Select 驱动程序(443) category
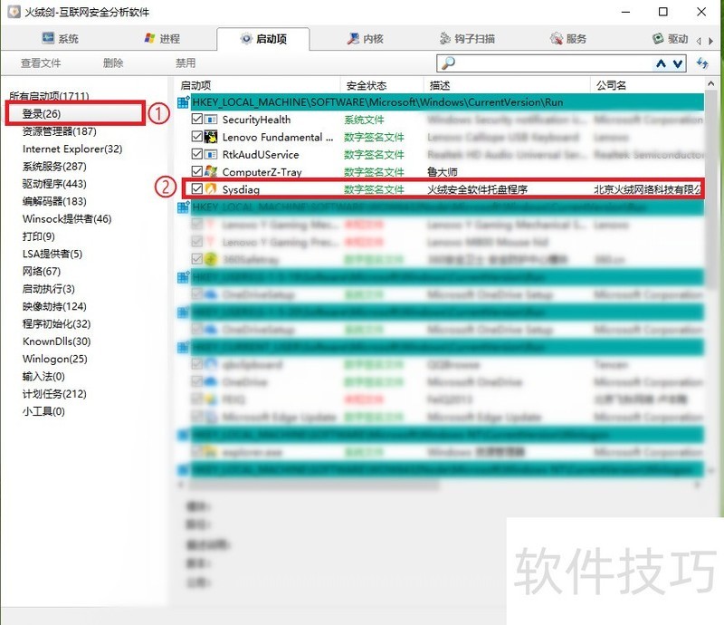 54,184
